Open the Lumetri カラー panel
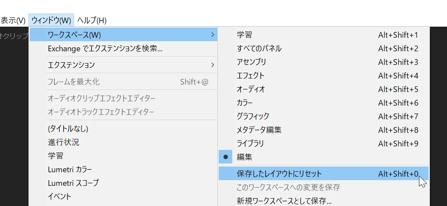This screenshot has height=206, width=447. (x=124, y=170)
